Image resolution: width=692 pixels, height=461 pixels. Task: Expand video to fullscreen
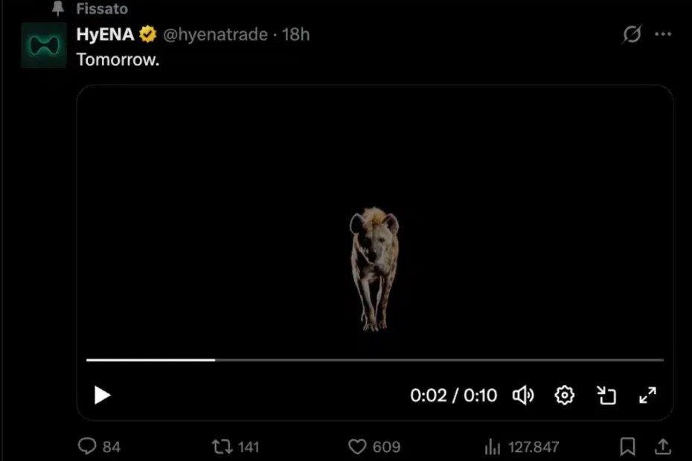(x=648, y=395)
